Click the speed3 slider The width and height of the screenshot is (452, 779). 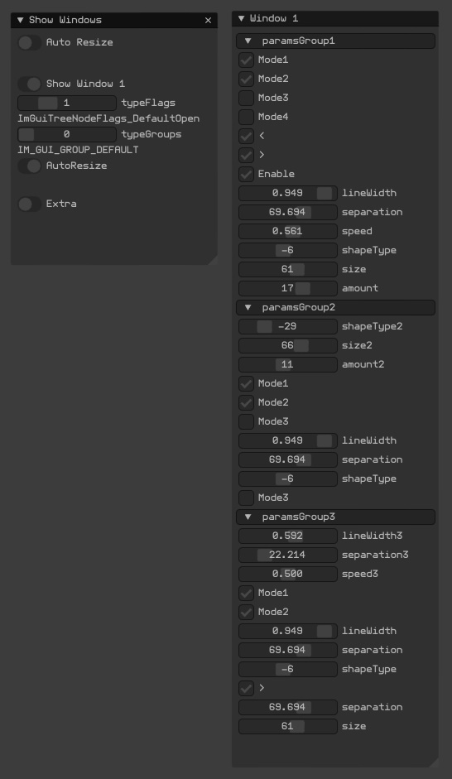point(288,575)
